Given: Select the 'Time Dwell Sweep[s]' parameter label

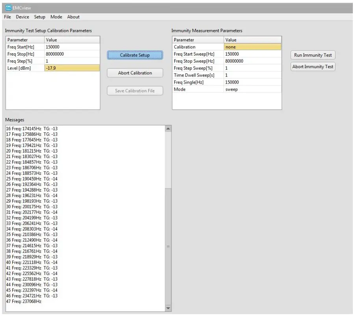Looking at the screenshot, I should pyautogui.click(x=194, y=75).
